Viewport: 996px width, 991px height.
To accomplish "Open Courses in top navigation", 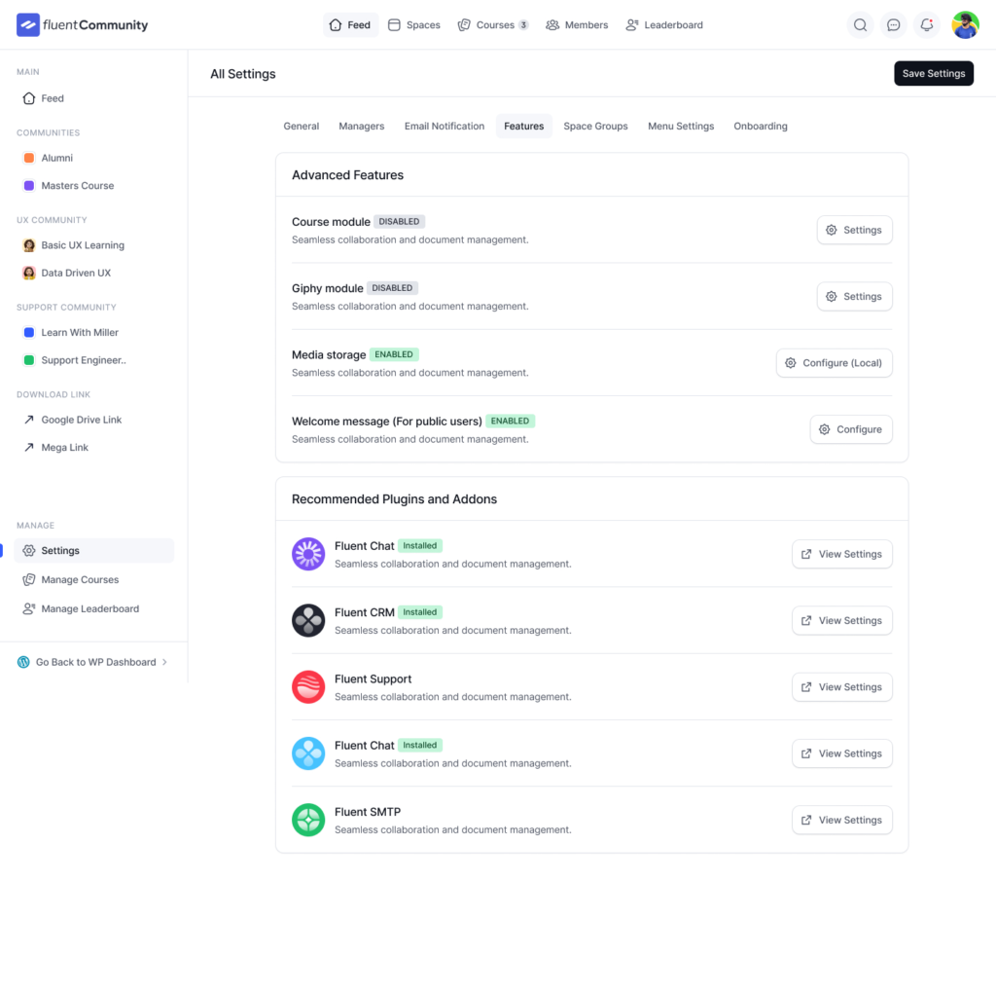I will (x=493, y=24).
